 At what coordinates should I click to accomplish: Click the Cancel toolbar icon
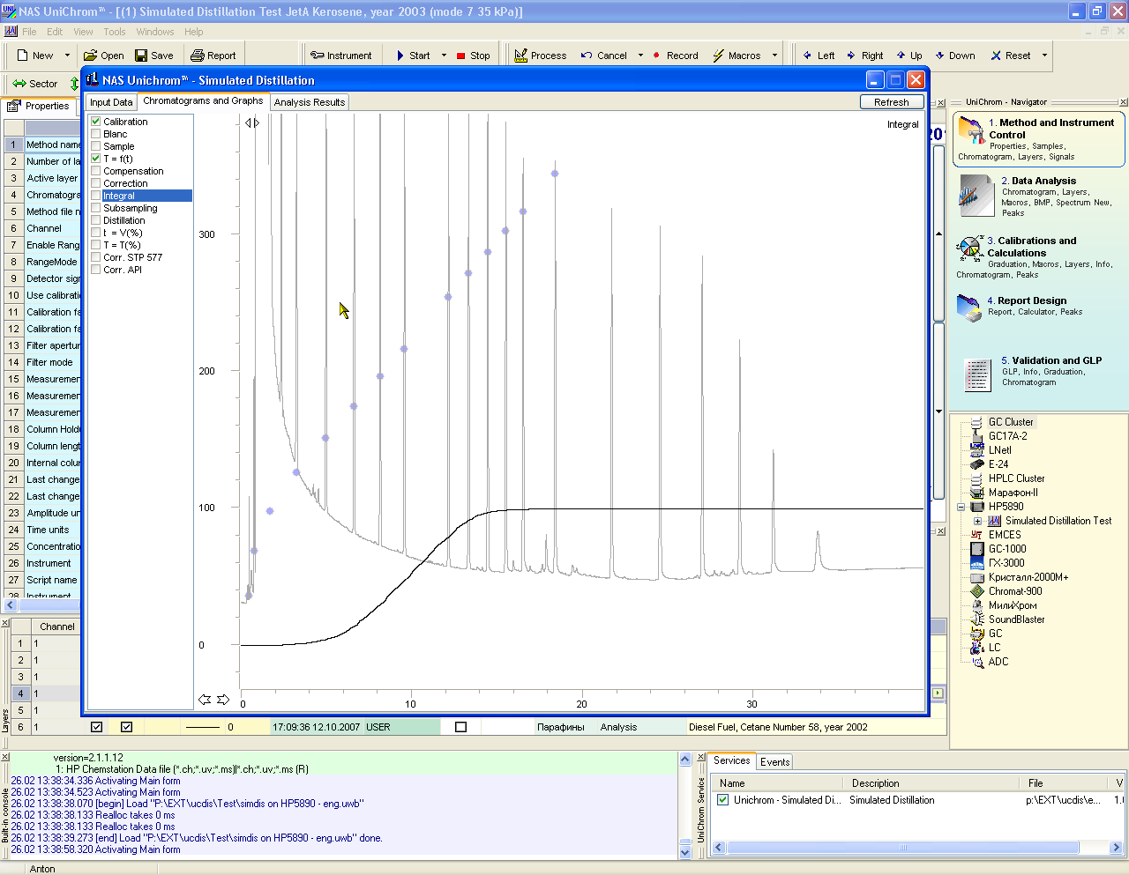[587, 56]
